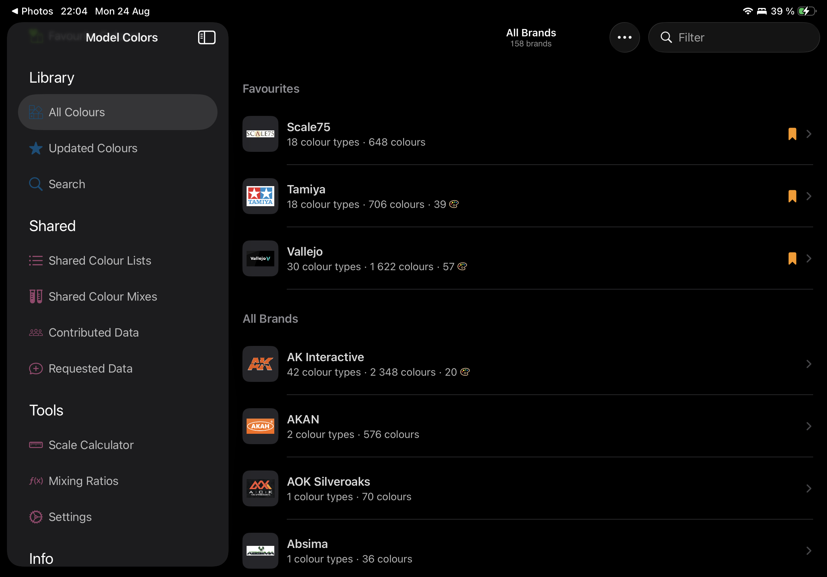
Task: Expand Scale75 with its chevron
Action: click(809, 134)
